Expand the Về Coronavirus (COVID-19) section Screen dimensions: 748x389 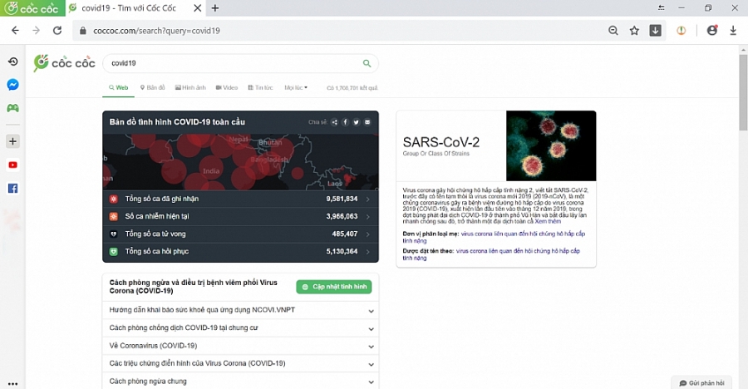[x=371, y=346]
